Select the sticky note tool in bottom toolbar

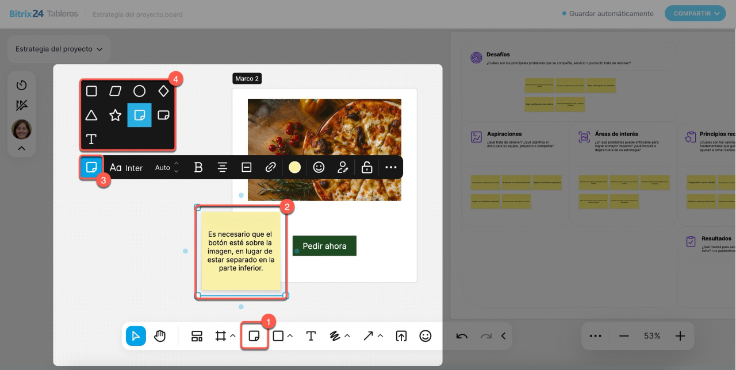[254, 336]
